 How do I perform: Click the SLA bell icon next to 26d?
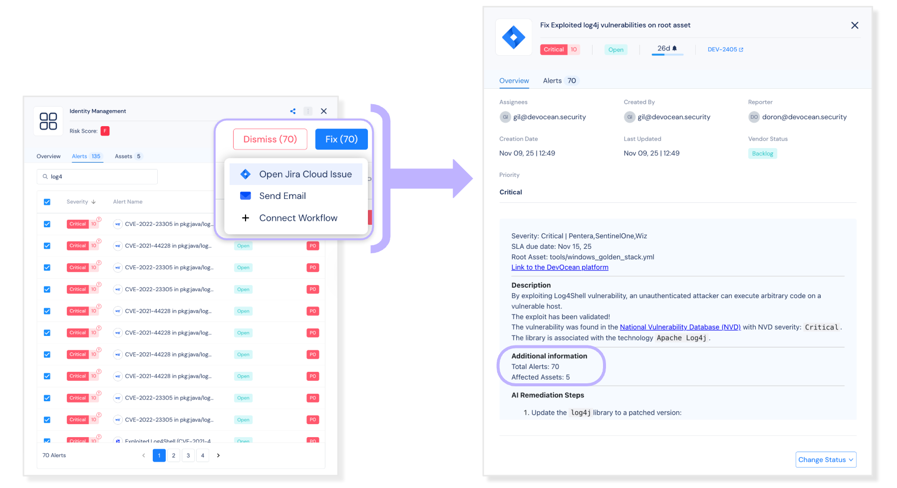tap(674, 48)
